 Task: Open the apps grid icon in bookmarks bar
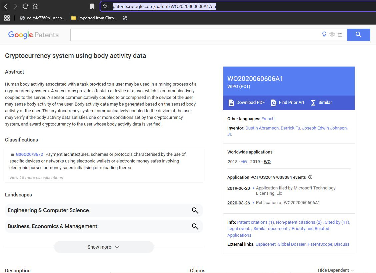point(7,18)
